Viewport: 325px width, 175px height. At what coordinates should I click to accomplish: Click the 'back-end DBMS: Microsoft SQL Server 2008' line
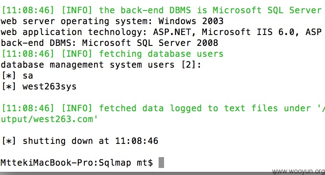pyautogui.click(x=110, y=43)
